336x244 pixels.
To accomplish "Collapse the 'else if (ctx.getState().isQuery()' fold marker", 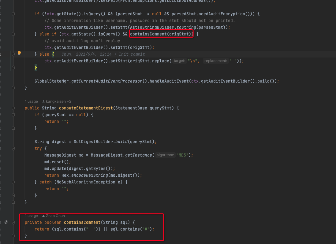I will [x=13, y=34].
